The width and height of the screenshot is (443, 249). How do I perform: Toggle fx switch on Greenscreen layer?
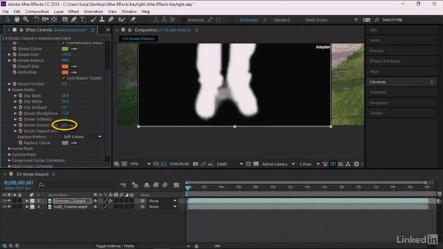(x=111, y=201)
